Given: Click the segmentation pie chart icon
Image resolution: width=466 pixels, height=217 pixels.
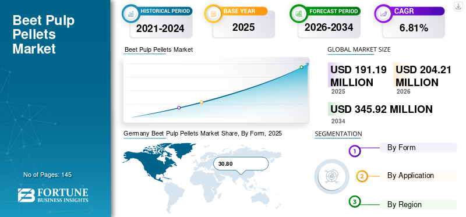Looking at the screenshot, I should [332, 177].
